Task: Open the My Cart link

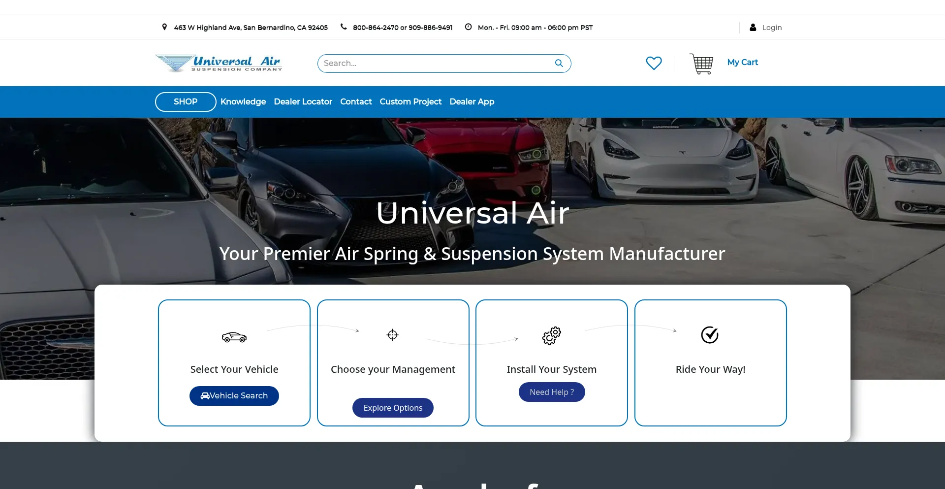Action: coord(743,63)
